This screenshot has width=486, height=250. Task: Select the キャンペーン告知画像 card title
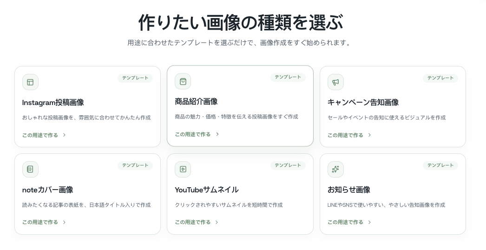(363, 103)
